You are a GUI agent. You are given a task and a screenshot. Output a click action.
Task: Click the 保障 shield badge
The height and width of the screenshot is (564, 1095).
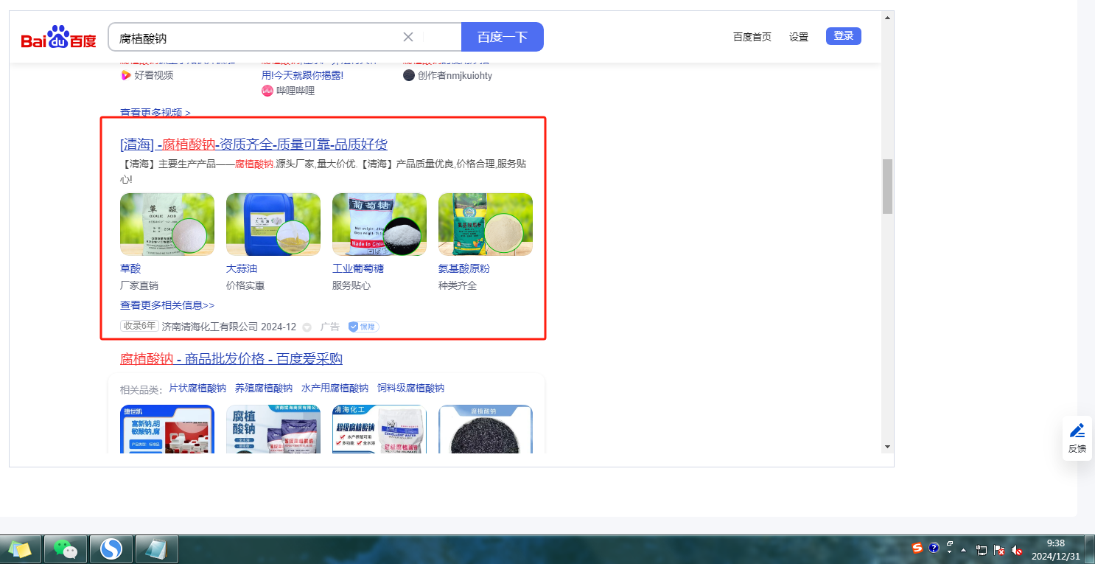(x=363, y=327)
